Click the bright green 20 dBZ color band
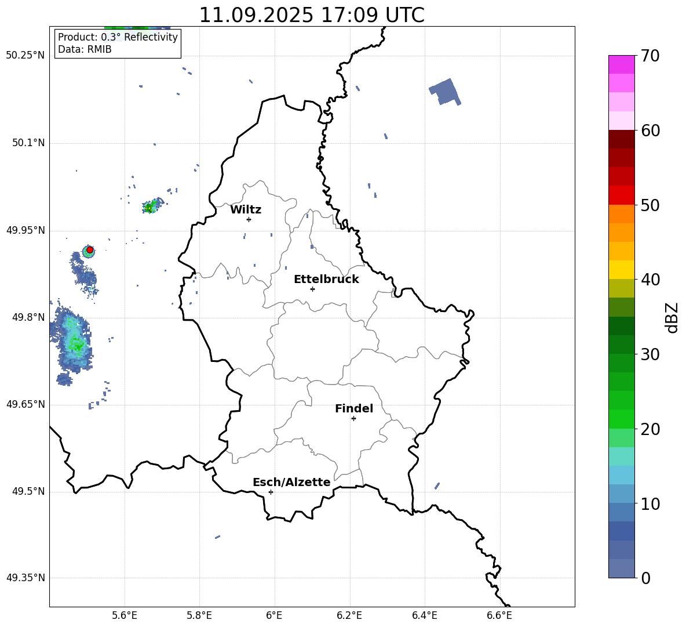The height and width of the screenshot is (627, 686). [x=621, y=419]
